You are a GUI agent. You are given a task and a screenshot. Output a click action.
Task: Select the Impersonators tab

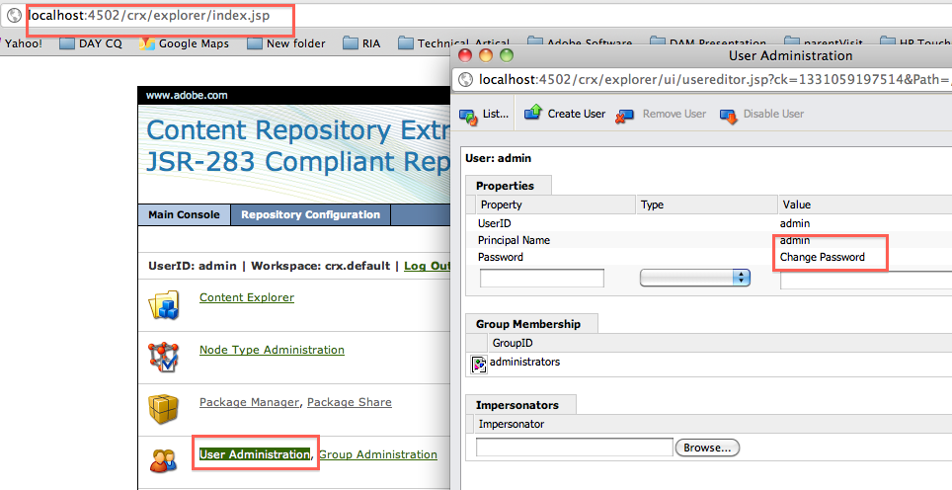pyautogui.click(x=520, y=404)
